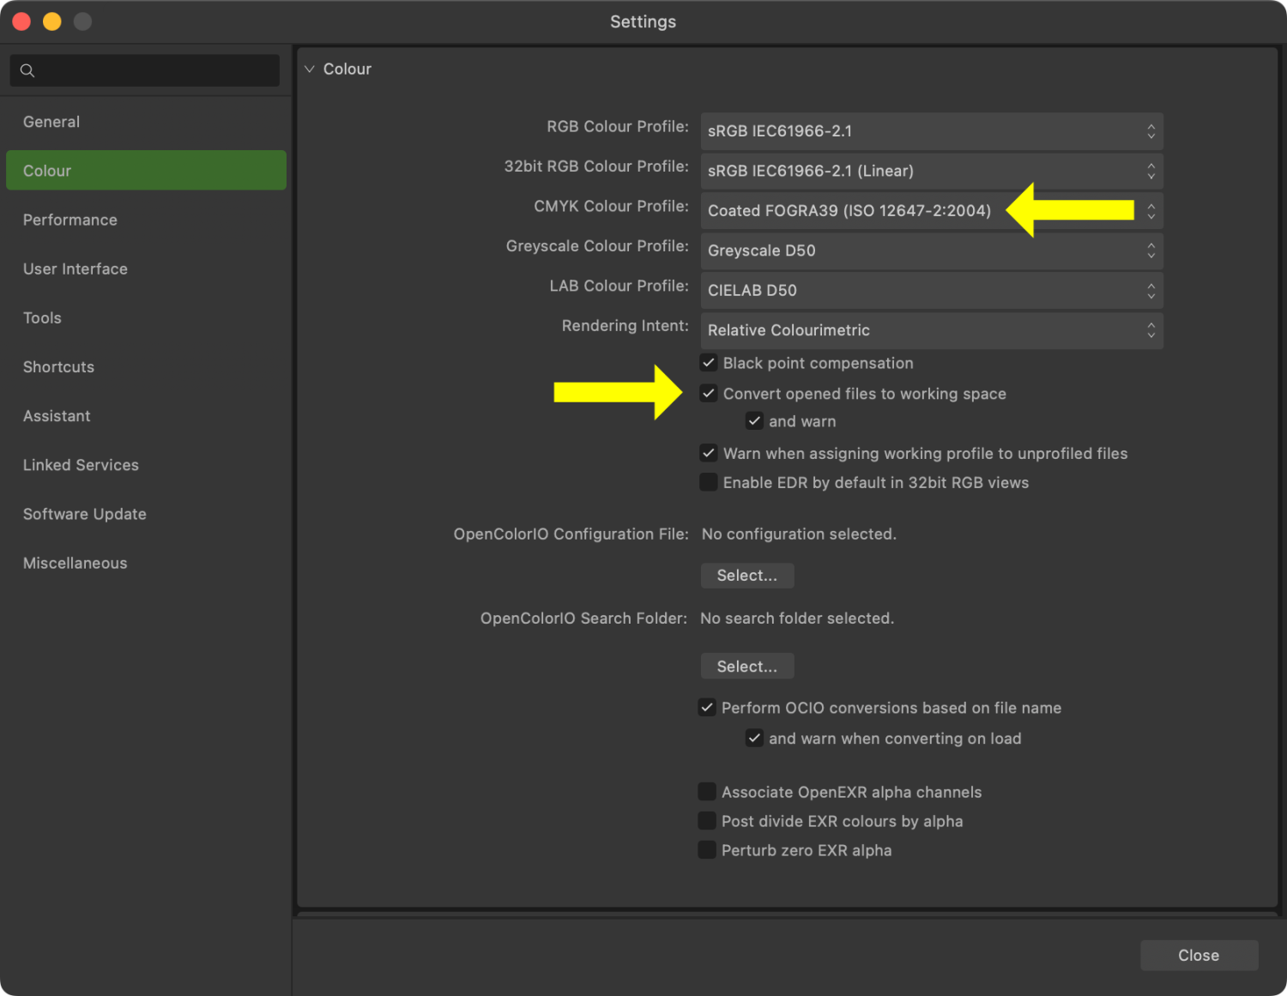Toggle Black point compensation checkbox
Image resolution: width=1287 pixels, height=996 pixels.
pos(709,363)
